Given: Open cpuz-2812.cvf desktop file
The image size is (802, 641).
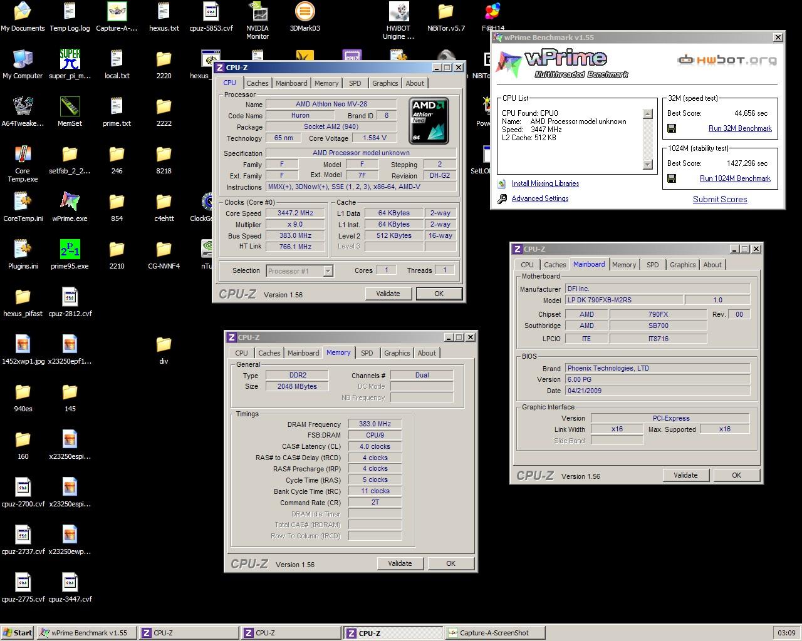Looking at the screenshot, I should pyautogui.click(x=70, y=302).
